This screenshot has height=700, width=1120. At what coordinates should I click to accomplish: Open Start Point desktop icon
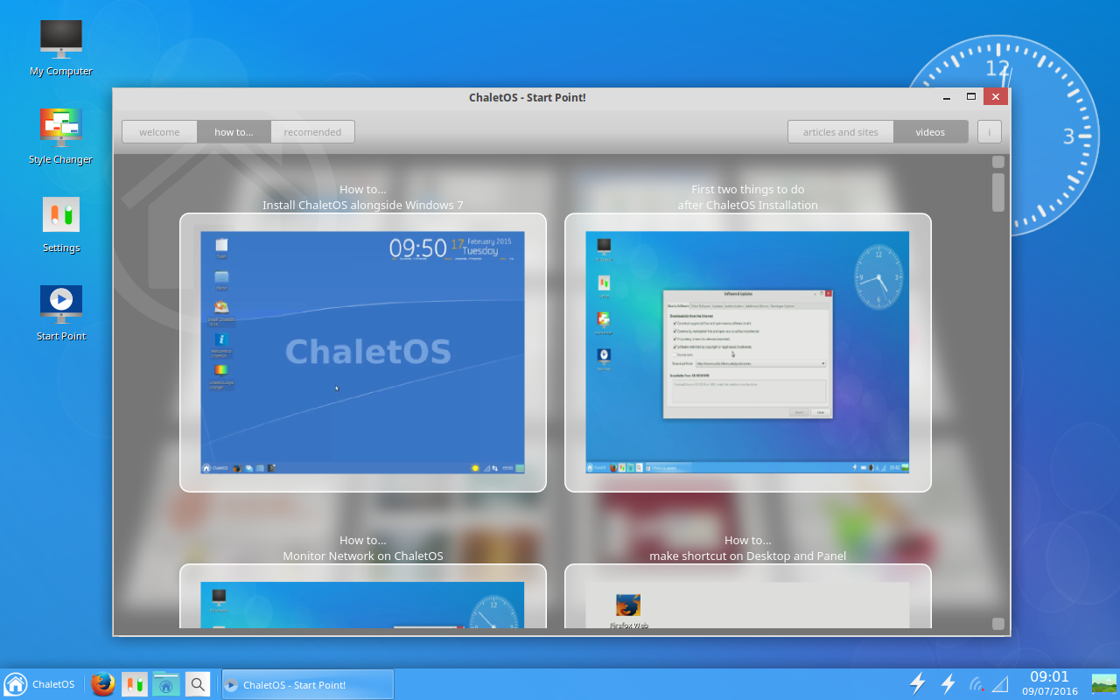(x=61, y=311)
